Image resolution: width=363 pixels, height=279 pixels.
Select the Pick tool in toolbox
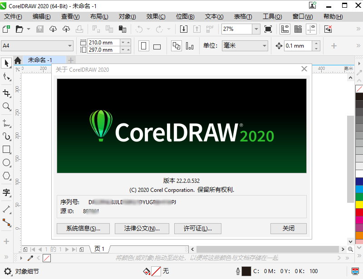6,63
